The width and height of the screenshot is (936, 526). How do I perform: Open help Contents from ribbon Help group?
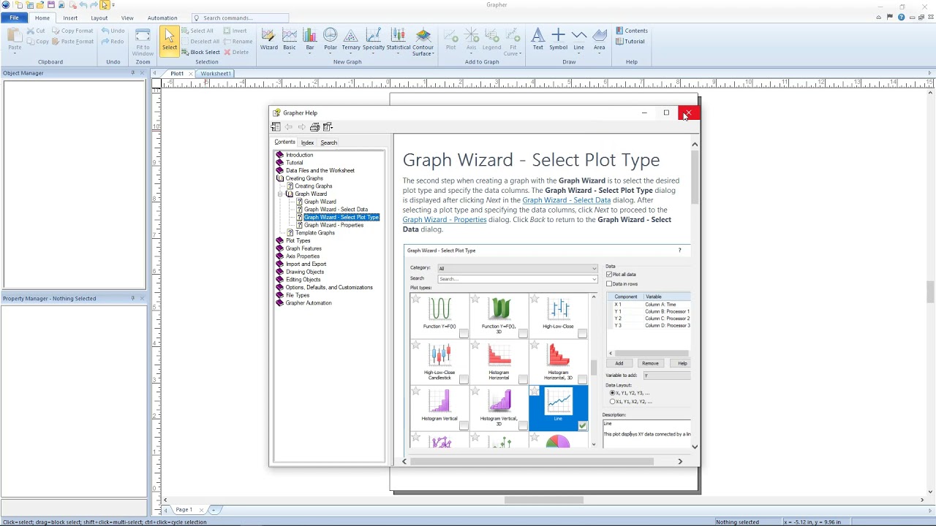[632, 31]
